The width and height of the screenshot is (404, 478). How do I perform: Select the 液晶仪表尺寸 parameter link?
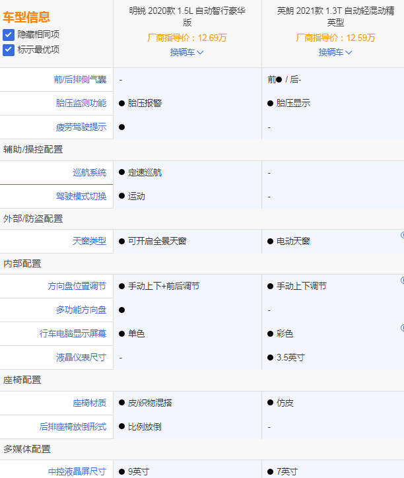click(x=81, y=357)
